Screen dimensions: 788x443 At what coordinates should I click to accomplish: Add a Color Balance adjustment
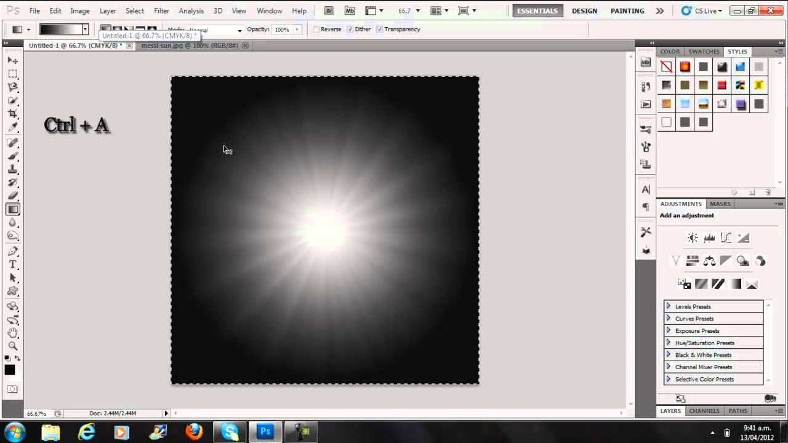709,261
